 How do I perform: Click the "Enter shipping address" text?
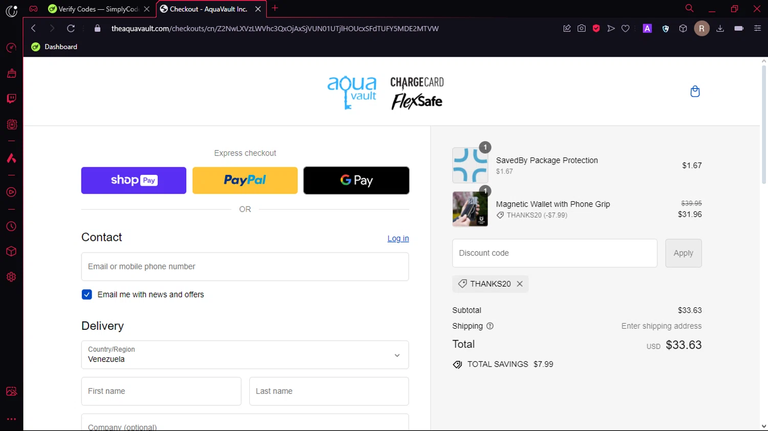[662, 326]
